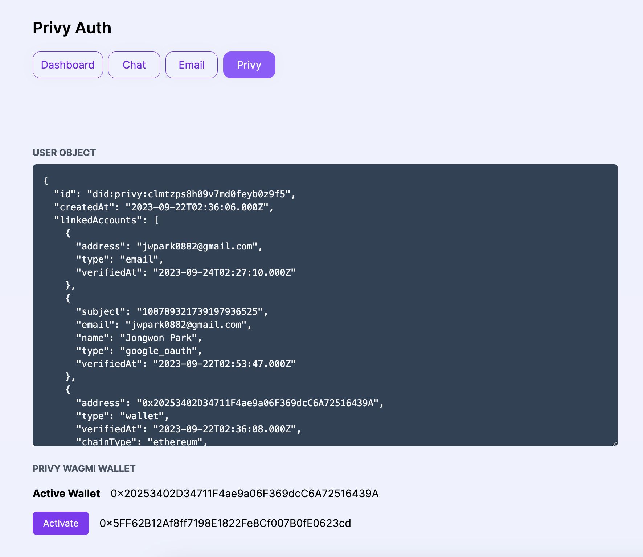The image size is (643, 557).
Task: Click the "type": "google_oauth" line
Action: click(139, 351)
